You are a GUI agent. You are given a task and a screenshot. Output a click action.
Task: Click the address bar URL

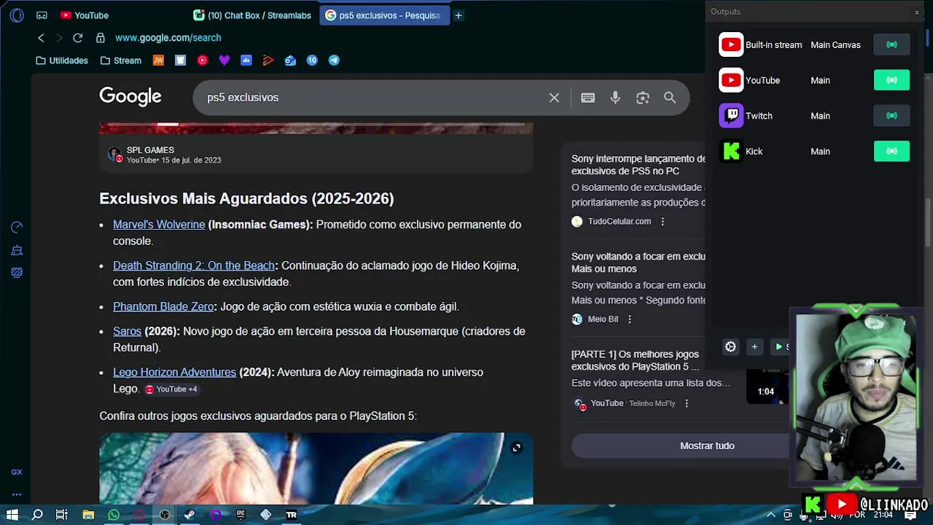pyautogui.click(x=168, y=38)
